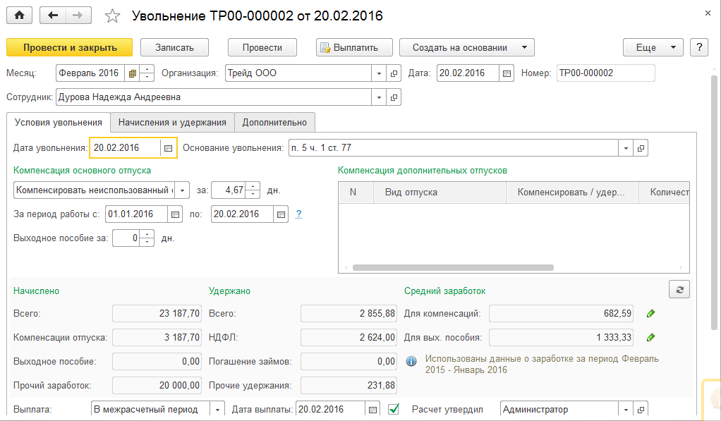Open the period help question link

click(x=299, y=214)
